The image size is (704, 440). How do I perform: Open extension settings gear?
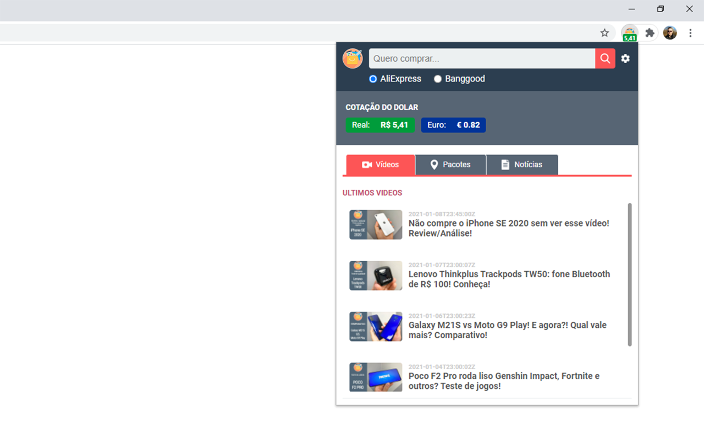pyautogui.click(x=625, y=58)
